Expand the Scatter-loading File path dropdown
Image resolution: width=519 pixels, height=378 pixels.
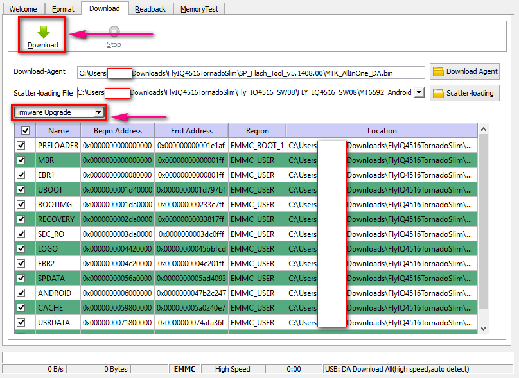pyautogui.click(x=419, y=93)
